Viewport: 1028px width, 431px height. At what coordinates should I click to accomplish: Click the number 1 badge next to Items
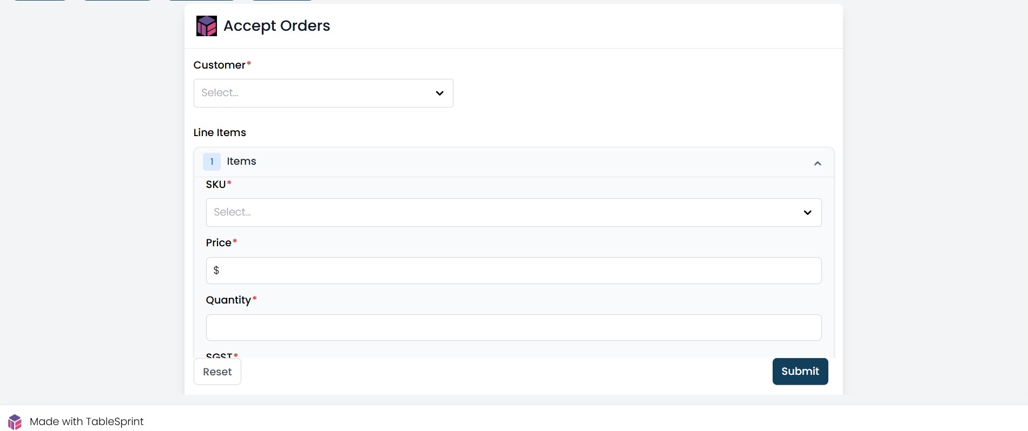(212, 161)
